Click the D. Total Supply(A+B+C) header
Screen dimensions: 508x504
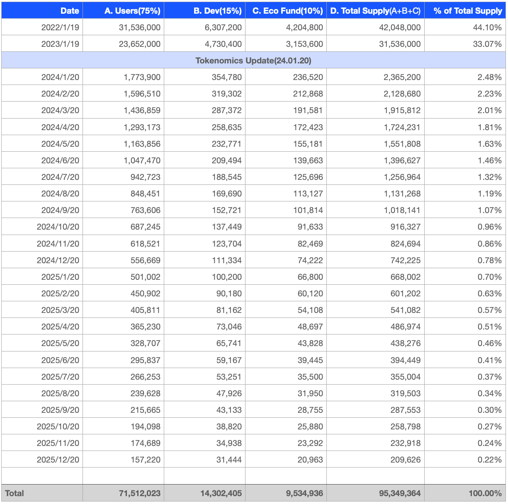[375, 11]
